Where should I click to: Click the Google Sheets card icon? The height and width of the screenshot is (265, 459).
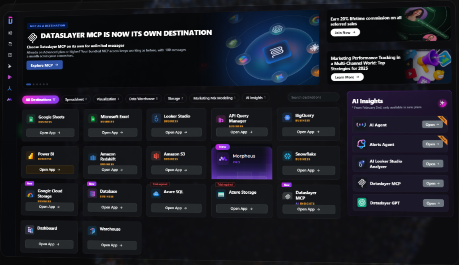coord(31,119)
